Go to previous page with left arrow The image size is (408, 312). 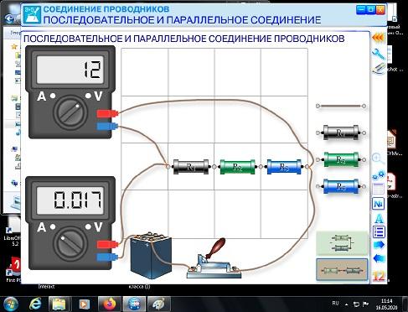[x=379, y=258]
